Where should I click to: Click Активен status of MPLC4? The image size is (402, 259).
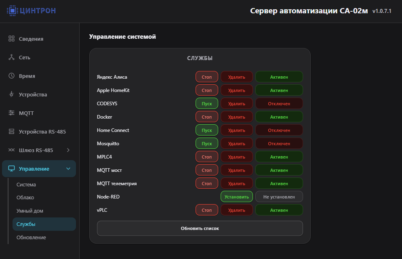click(x=279, y=157)
